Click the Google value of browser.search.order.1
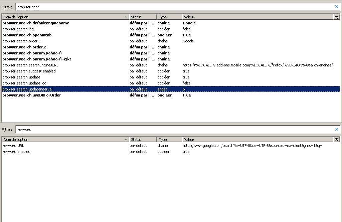 coord(188,41)
